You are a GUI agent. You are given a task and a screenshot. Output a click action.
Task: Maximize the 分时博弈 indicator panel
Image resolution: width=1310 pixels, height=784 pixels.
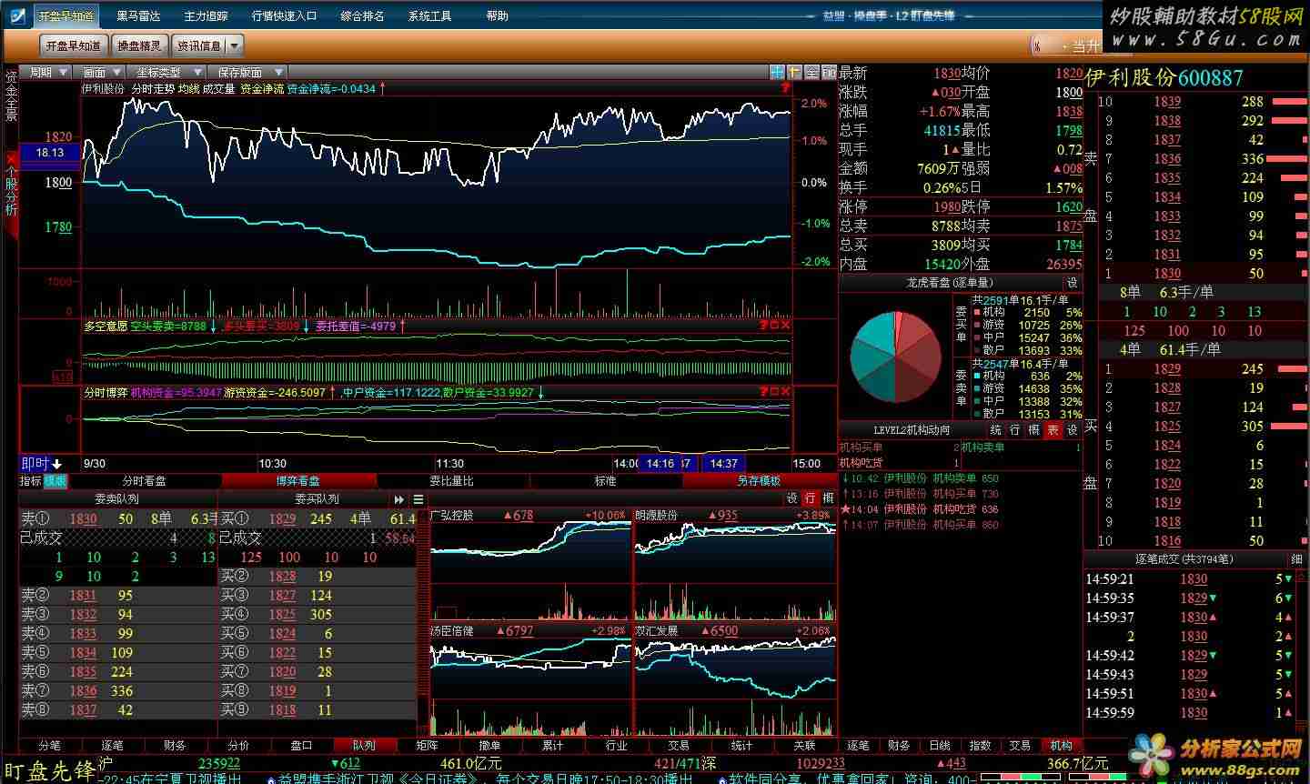[x=774, y=391]
